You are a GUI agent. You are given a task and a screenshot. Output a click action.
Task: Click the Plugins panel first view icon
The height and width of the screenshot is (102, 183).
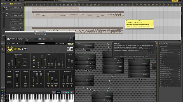(164, 44)
